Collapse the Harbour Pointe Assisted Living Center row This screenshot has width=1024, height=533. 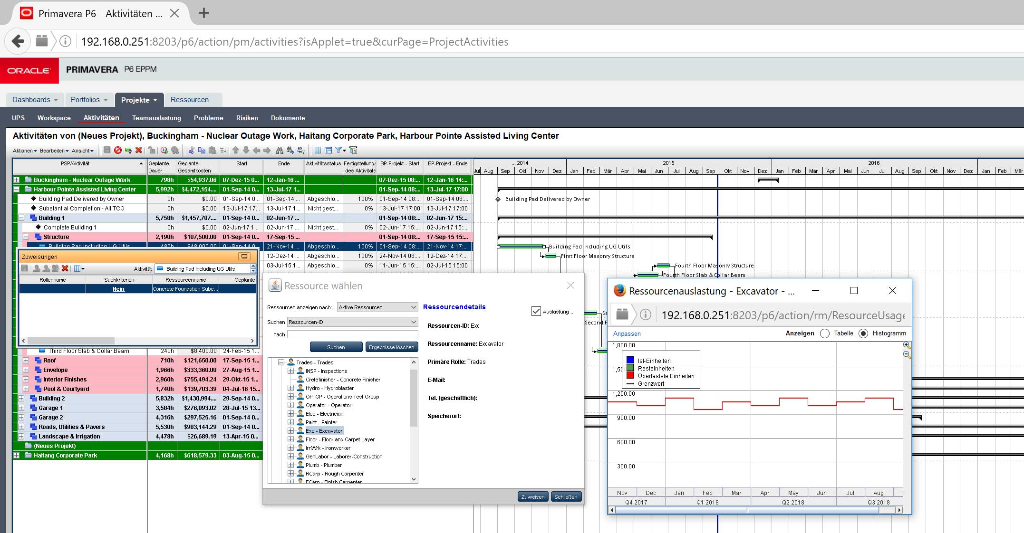(16, 189)
